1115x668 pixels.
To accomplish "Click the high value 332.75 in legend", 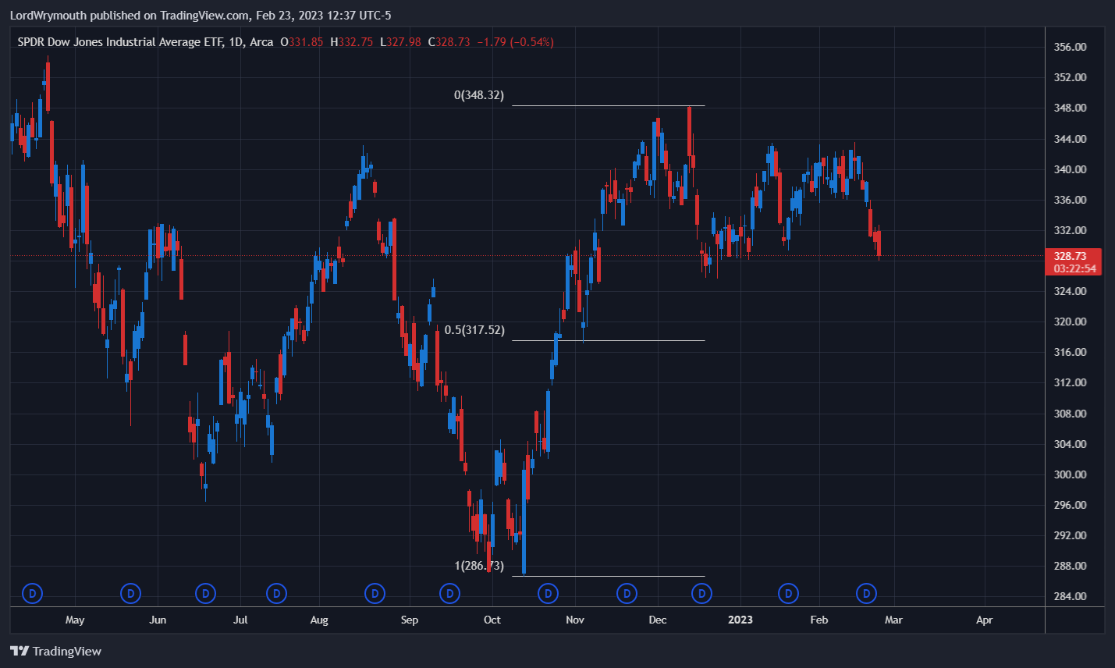I will (x=356, y=42).
